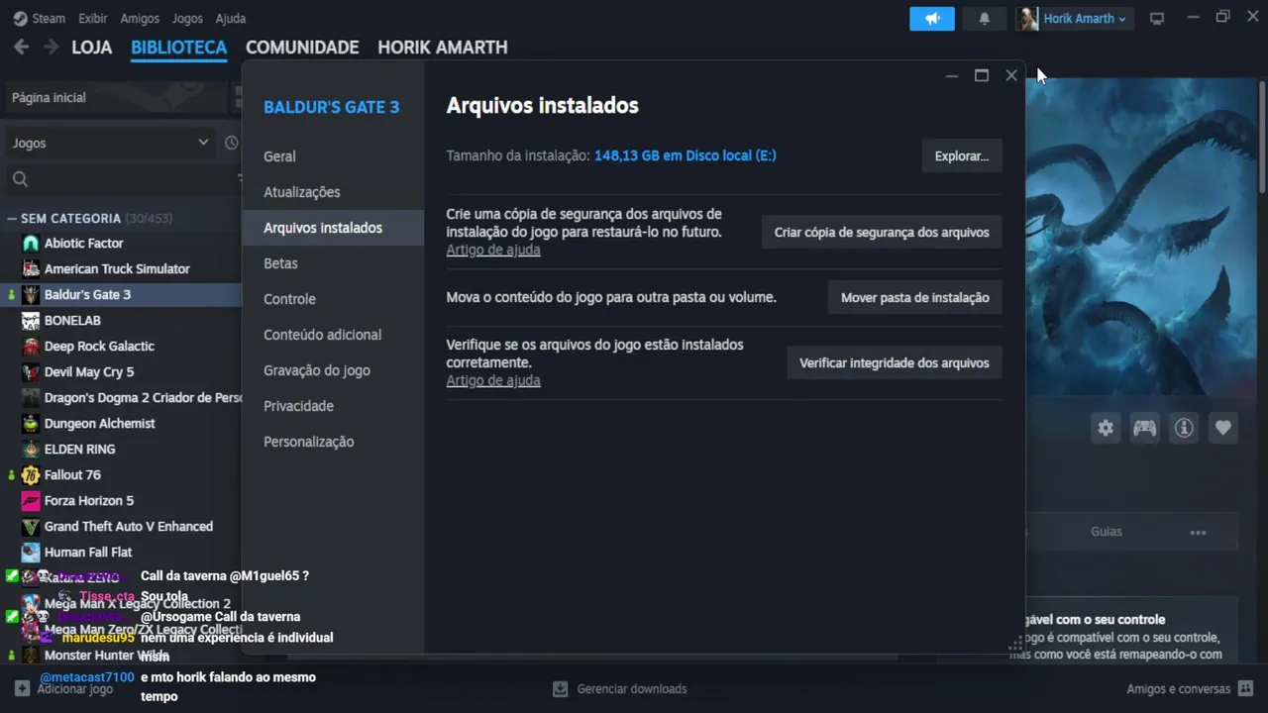Open the Artigo de ajuda link under backup
The image size is (1268, 713).
(493, 250)
